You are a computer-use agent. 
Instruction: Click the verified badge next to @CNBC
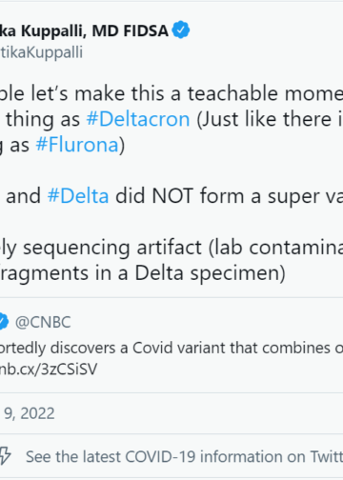(4, 322)
